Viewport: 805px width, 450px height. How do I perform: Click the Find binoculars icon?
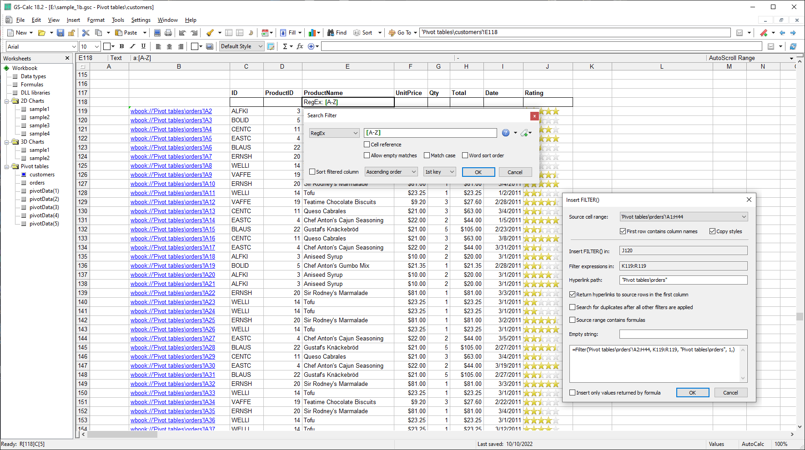click(331, 33)
